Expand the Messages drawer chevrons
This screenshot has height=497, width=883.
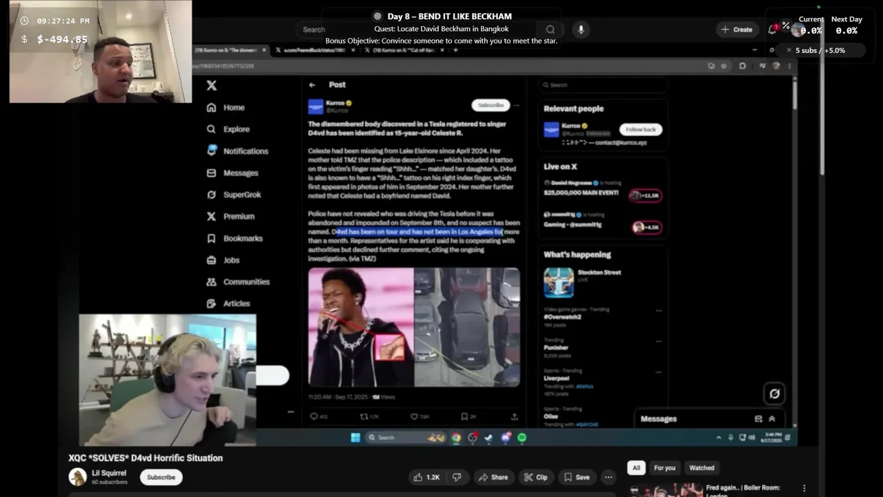772,419
